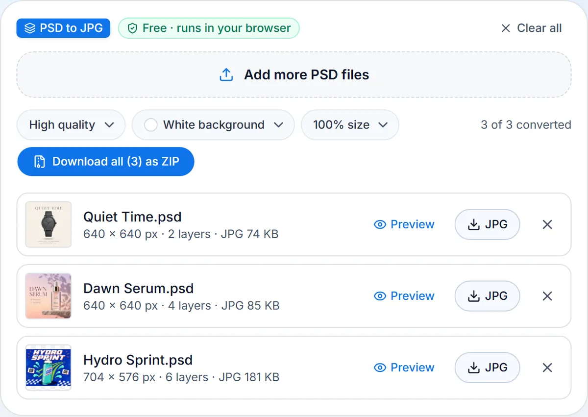
Task: Preview Quiet Time.psd via eye icon
Action: pyautogui.click(x=380, y=224)
